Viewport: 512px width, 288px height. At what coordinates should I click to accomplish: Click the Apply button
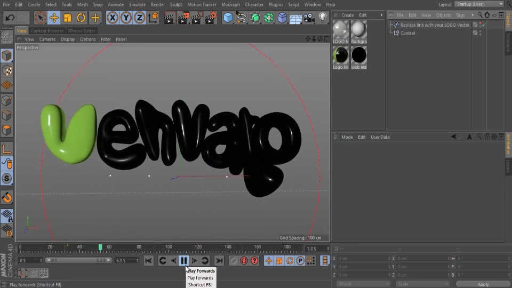483,284
